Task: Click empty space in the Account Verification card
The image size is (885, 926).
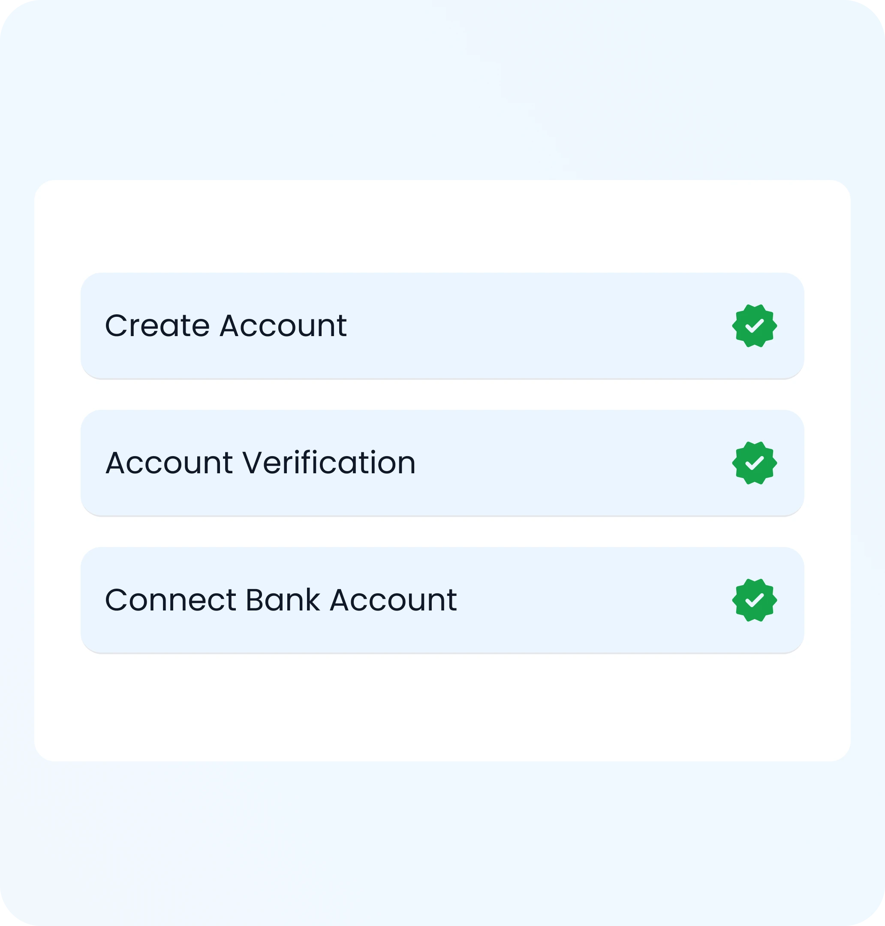Action: click(x=566, y=463)
